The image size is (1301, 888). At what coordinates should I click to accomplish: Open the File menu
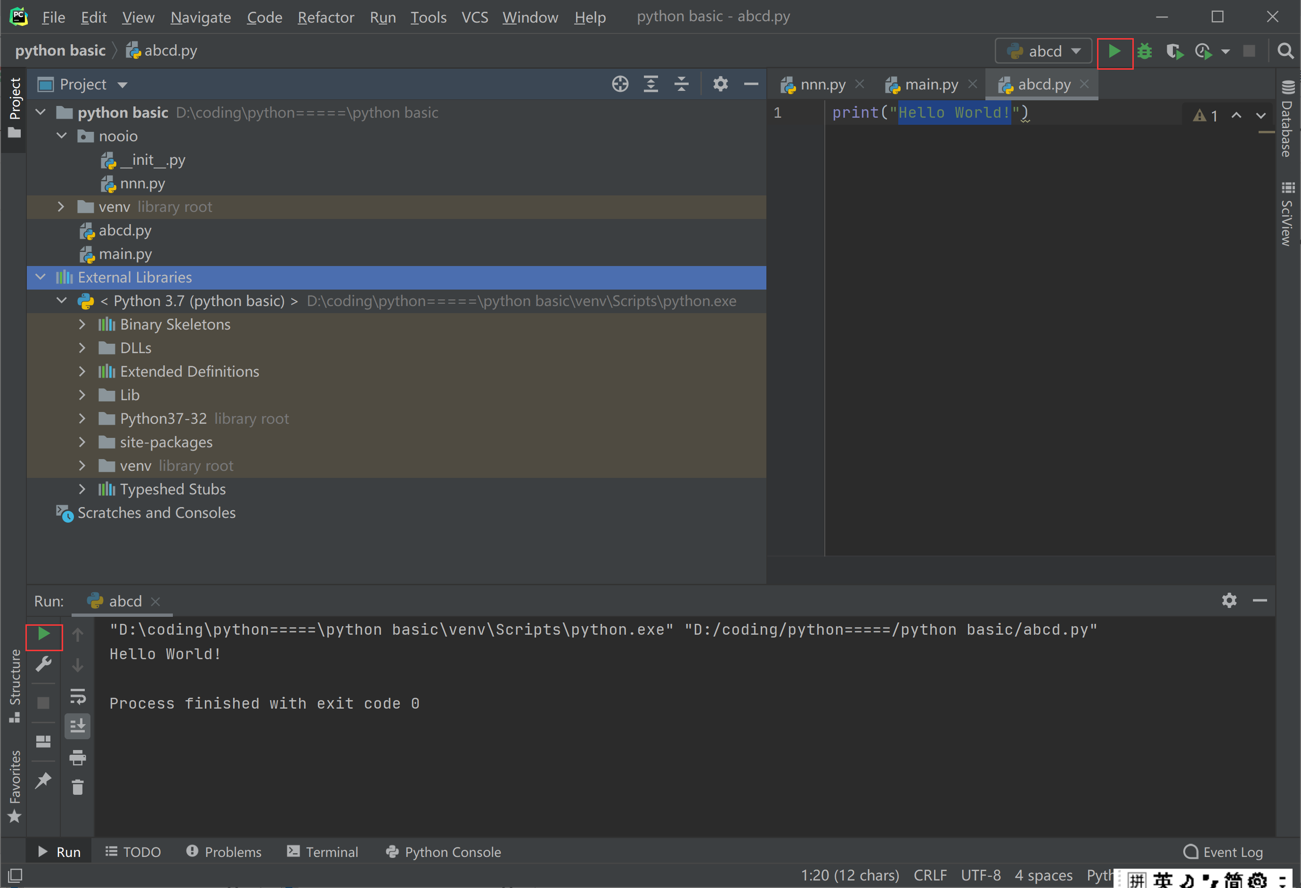coord(54,17)
